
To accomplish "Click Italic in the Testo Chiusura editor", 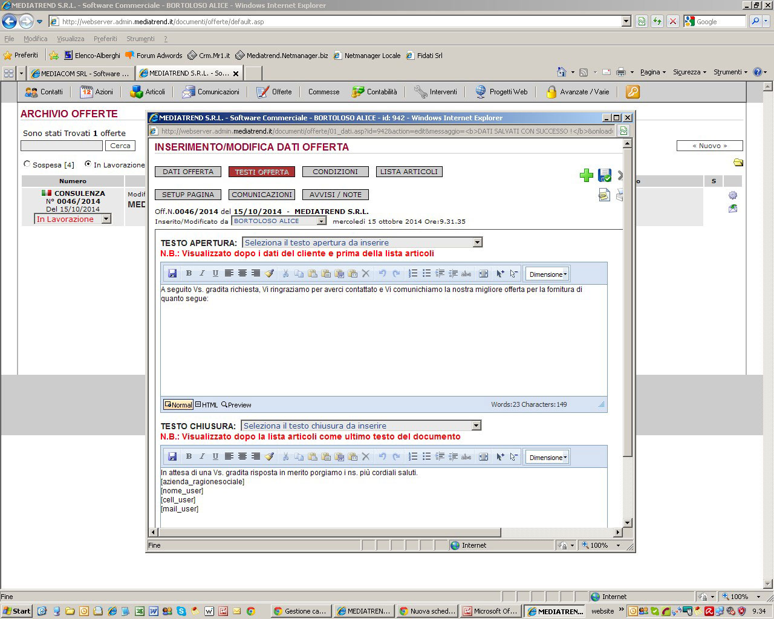I will coord(202,457).
